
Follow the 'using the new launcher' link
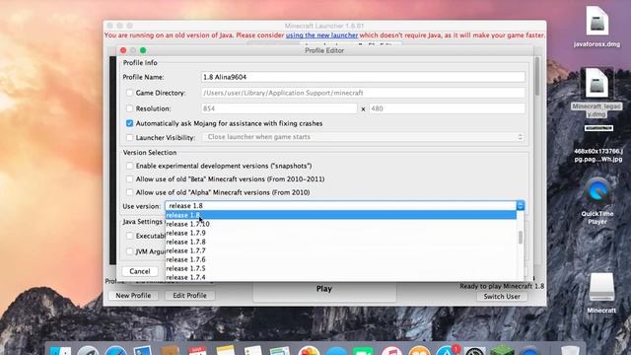(321, 35)
